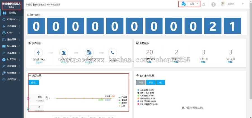Click the yen coin icon beside 财务管理
Viewport: 252px width, 118px height.
coord(4,60)
